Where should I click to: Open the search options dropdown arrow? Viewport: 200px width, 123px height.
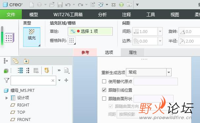tap(59, 80)
